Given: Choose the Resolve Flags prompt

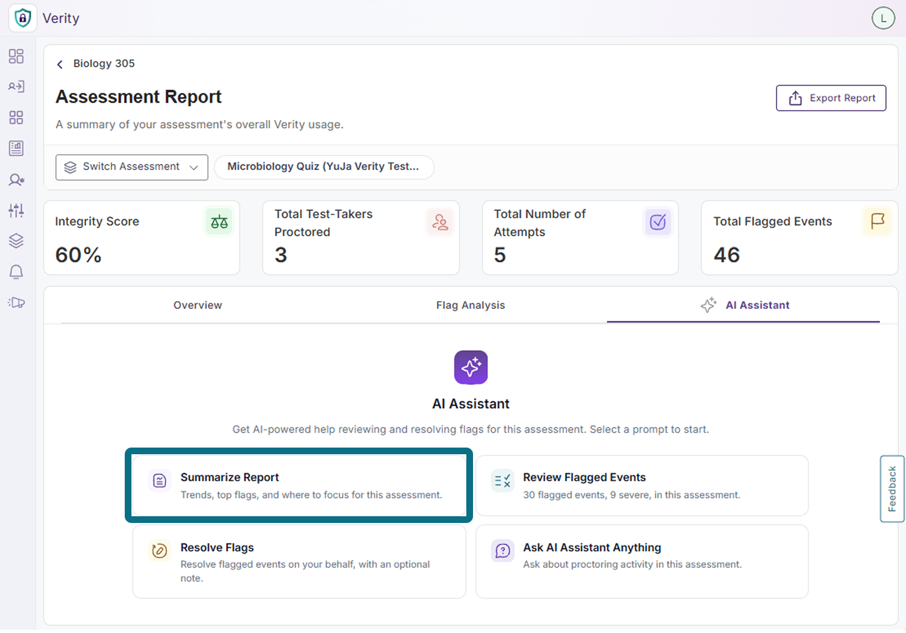Looking at the screenshot, I should coord(299,562).
